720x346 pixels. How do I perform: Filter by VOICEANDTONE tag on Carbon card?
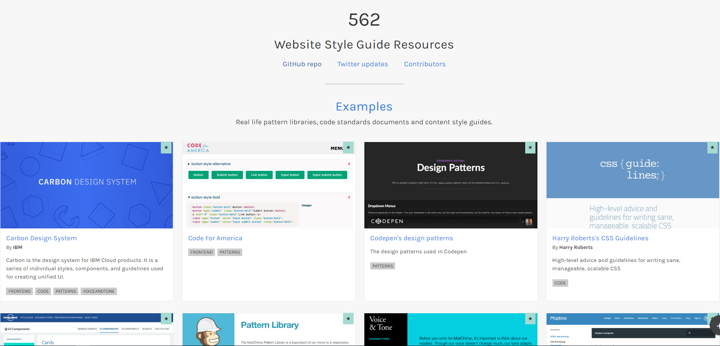[99, 291]
